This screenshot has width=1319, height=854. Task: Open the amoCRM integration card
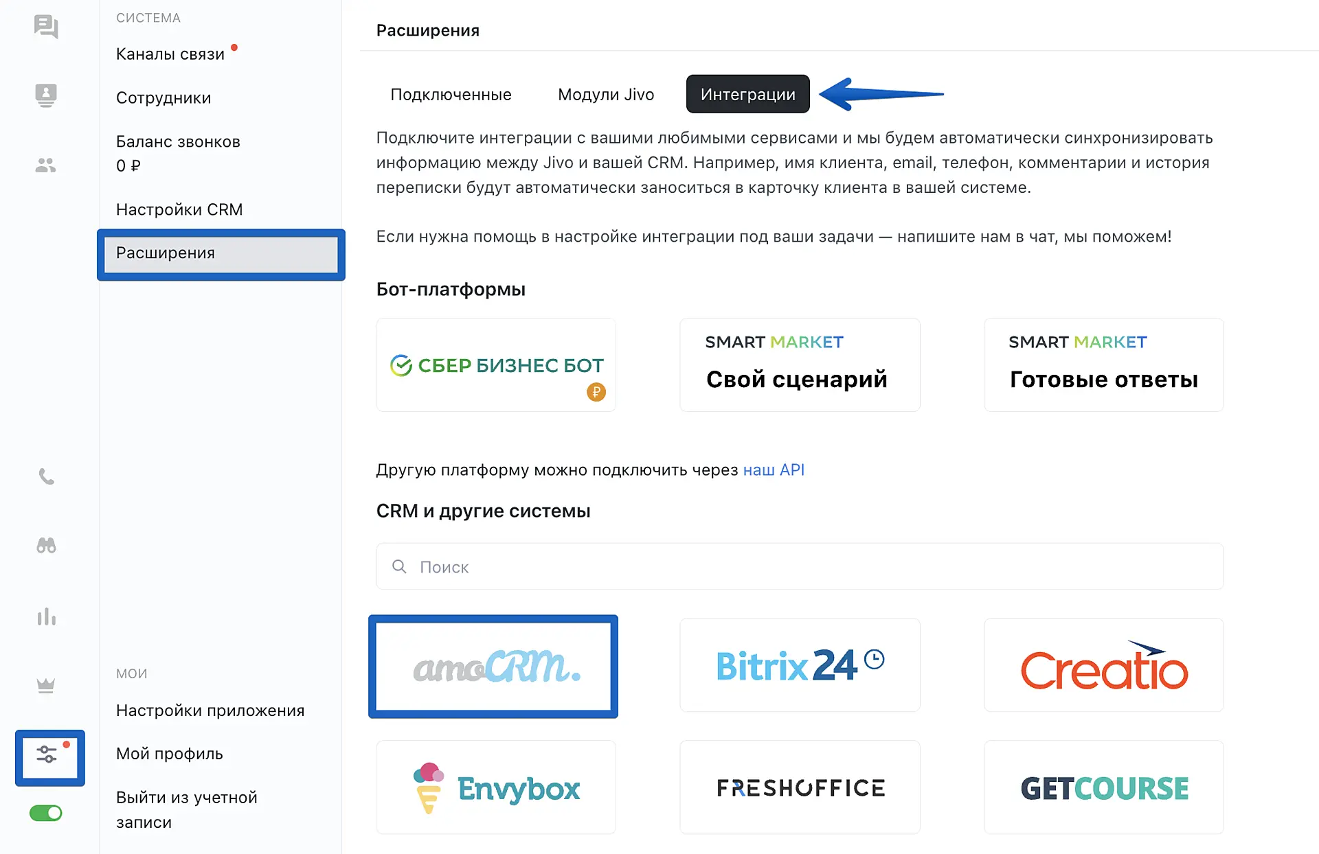[x=493, y=667]
